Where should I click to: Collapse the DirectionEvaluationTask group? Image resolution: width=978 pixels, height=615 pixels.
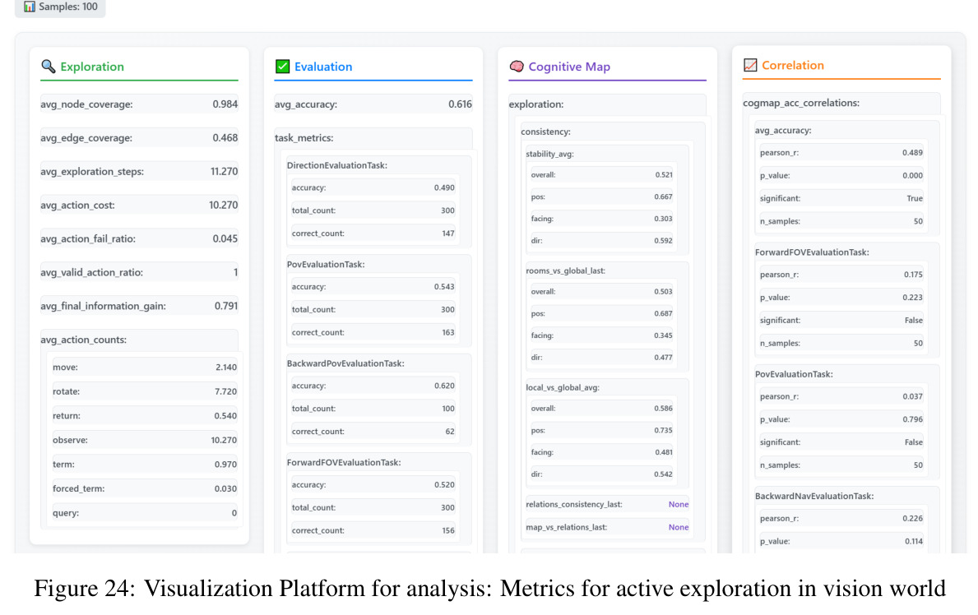coord(336,165)
